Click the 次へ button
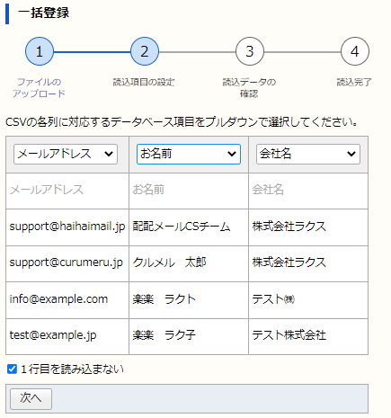The image size is (391, 418). pos(31,399)
